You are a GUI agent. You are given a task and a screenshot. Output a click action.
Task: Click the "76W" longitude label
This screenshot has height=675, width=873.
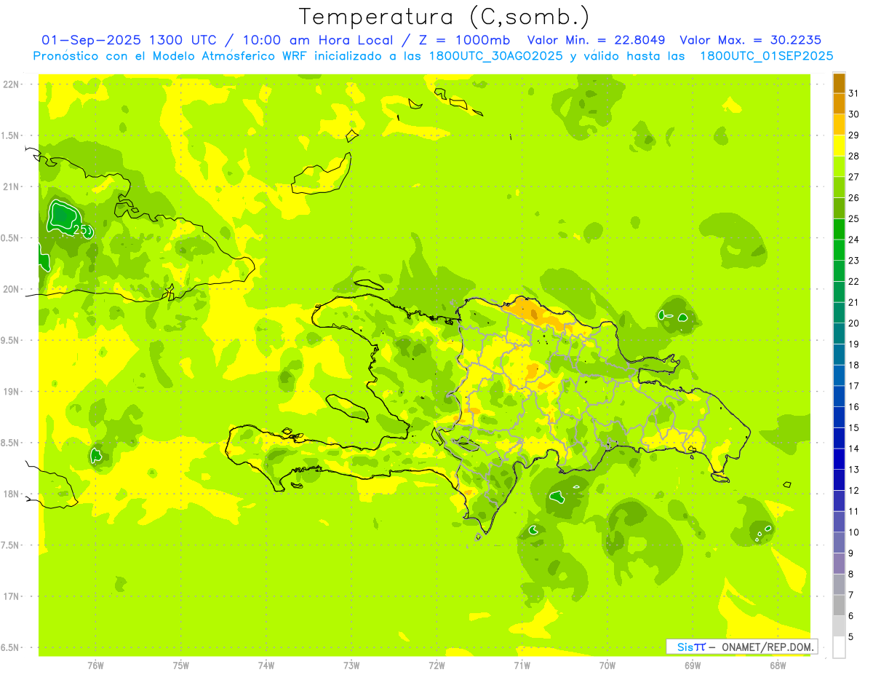(x=95, y=666)
